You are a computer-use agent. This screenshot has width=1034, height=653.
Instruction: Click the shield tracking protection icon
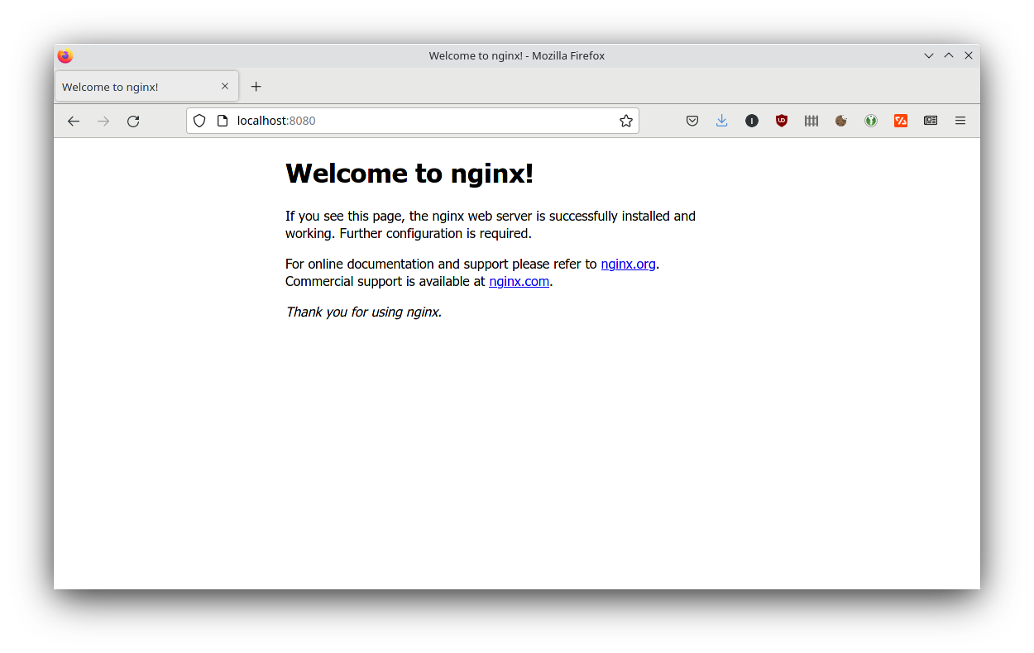[199, 121]
